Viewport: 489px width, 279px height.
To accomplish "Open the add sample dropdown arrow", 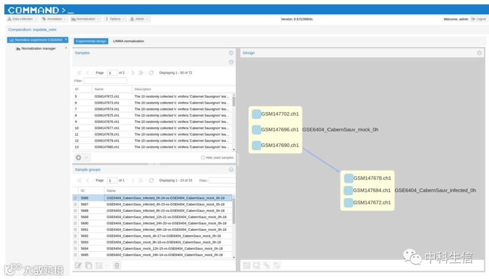I will pyautogui.click(x=86, y=157).
